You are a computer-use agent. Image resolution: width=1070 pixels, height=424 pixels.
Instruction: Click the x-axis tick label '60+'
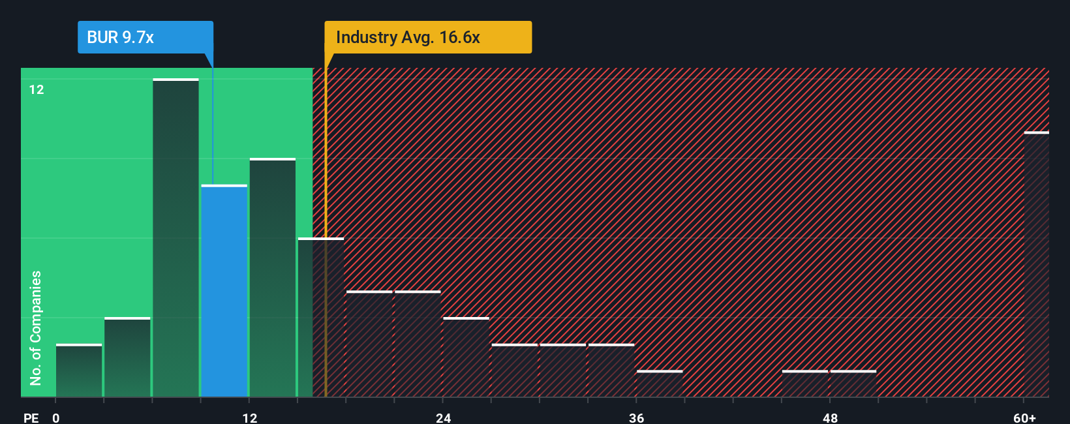pos(1024,417)
